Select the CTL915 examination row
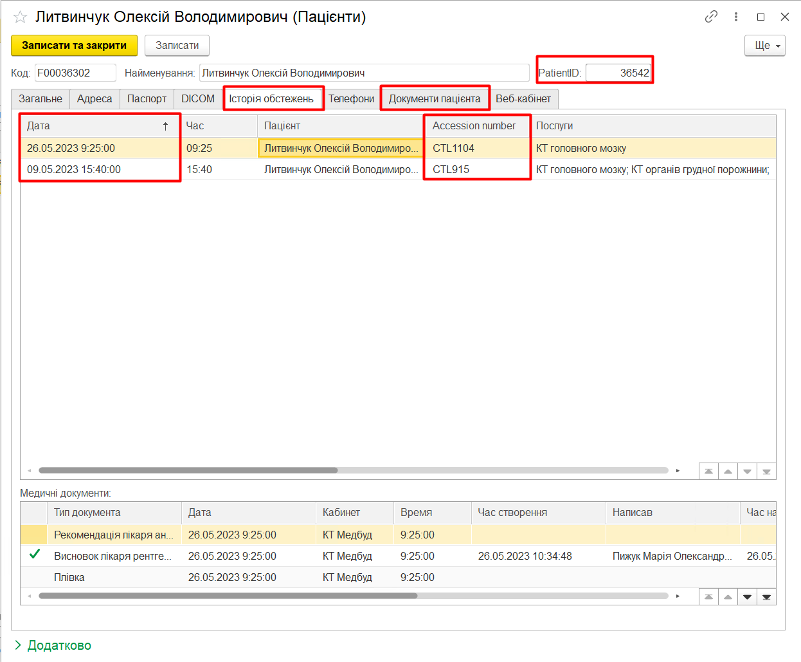 click(x=451, y=169)
